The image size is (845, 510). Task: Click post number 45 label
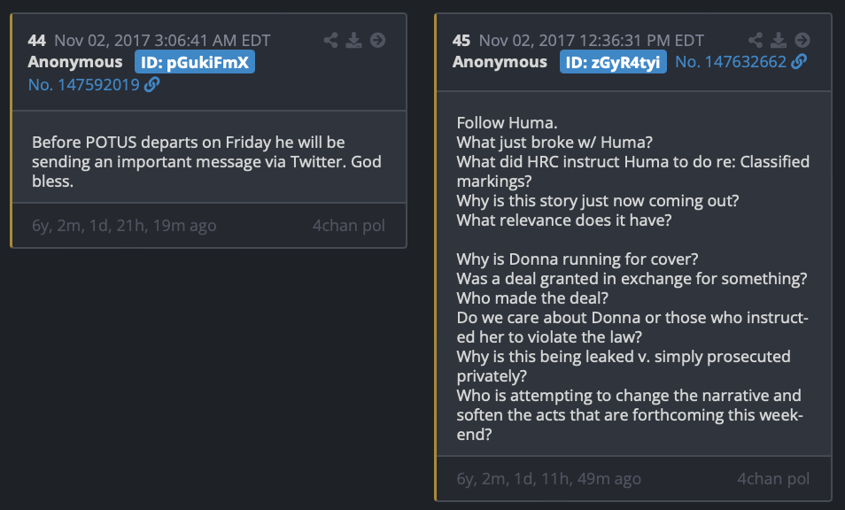click(461, 41)
